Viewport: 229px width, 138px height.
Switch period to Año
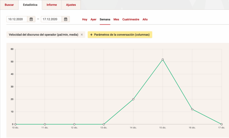(x=145, y=19)
